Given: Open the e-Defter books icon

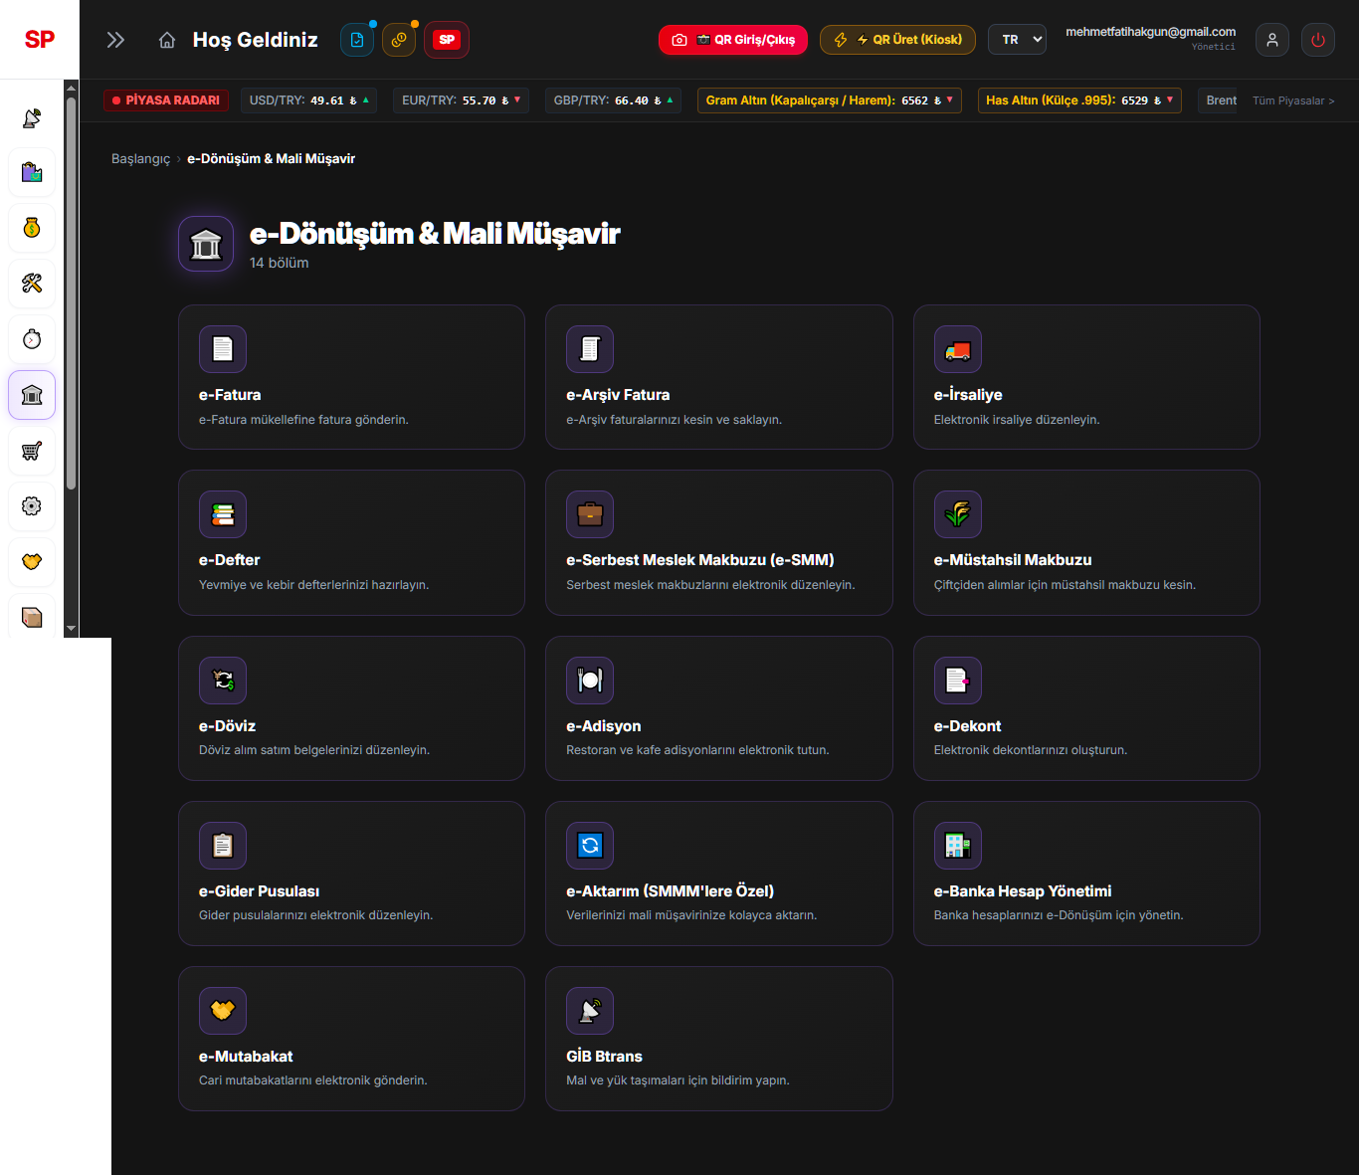Looking at the screenshot, I should (223, 514).
